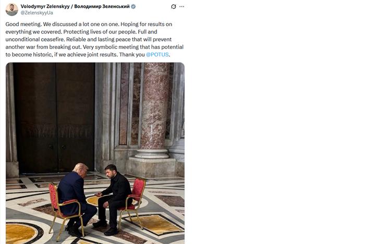
Task: Open the three-dot more options menu
Action: point(182,7)
